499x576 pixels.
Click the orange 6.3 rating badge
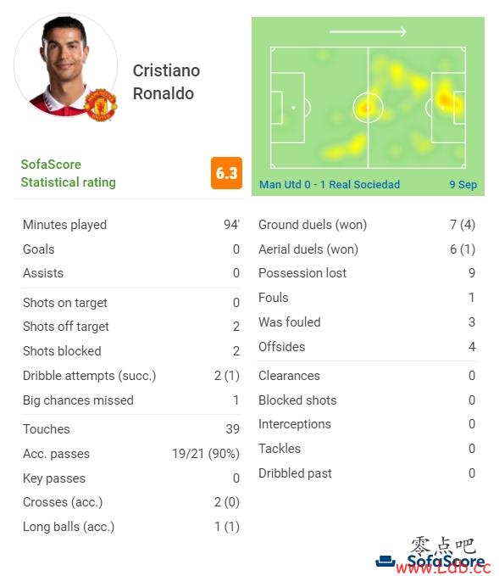(226, 173)
